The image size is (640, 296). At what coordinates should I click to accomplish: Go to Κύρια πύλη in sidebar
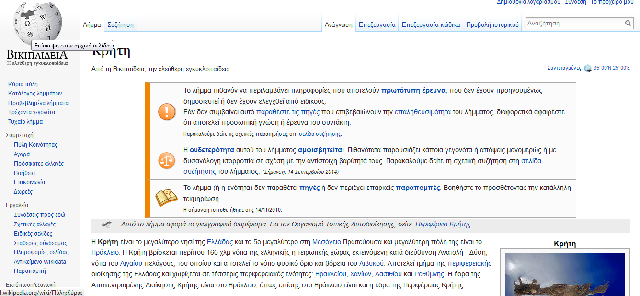23,84
